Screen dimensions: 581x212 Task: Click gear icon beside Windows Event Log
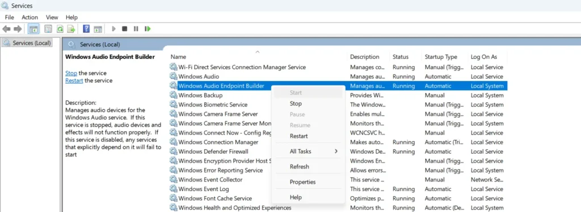click(x=174, y=189)
